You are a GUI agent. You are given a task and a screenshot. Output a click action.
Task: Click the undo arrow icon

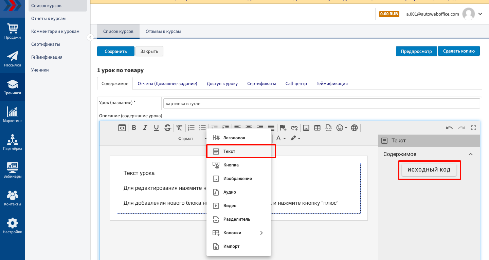449,128
